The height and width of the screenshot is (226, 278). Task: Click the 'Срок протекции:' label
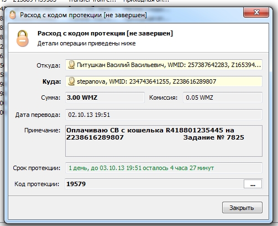click(x=36, y=168)
